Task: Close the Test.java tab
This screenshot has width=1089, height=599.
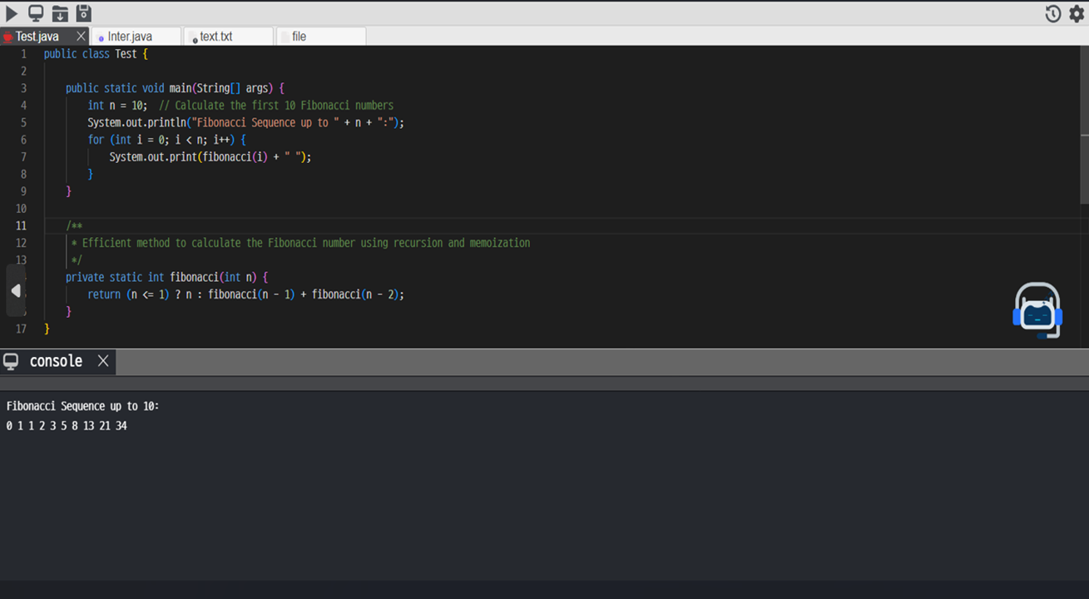Action: coord(81,37)
